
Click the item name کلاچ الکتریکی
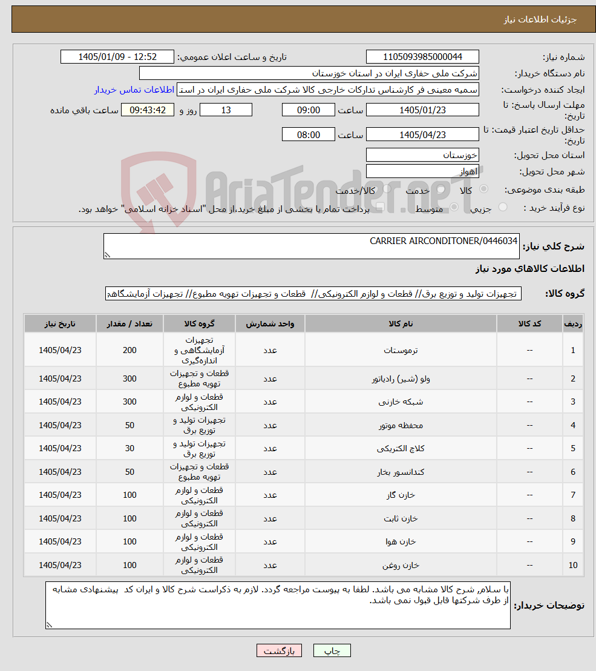[401, 449]
